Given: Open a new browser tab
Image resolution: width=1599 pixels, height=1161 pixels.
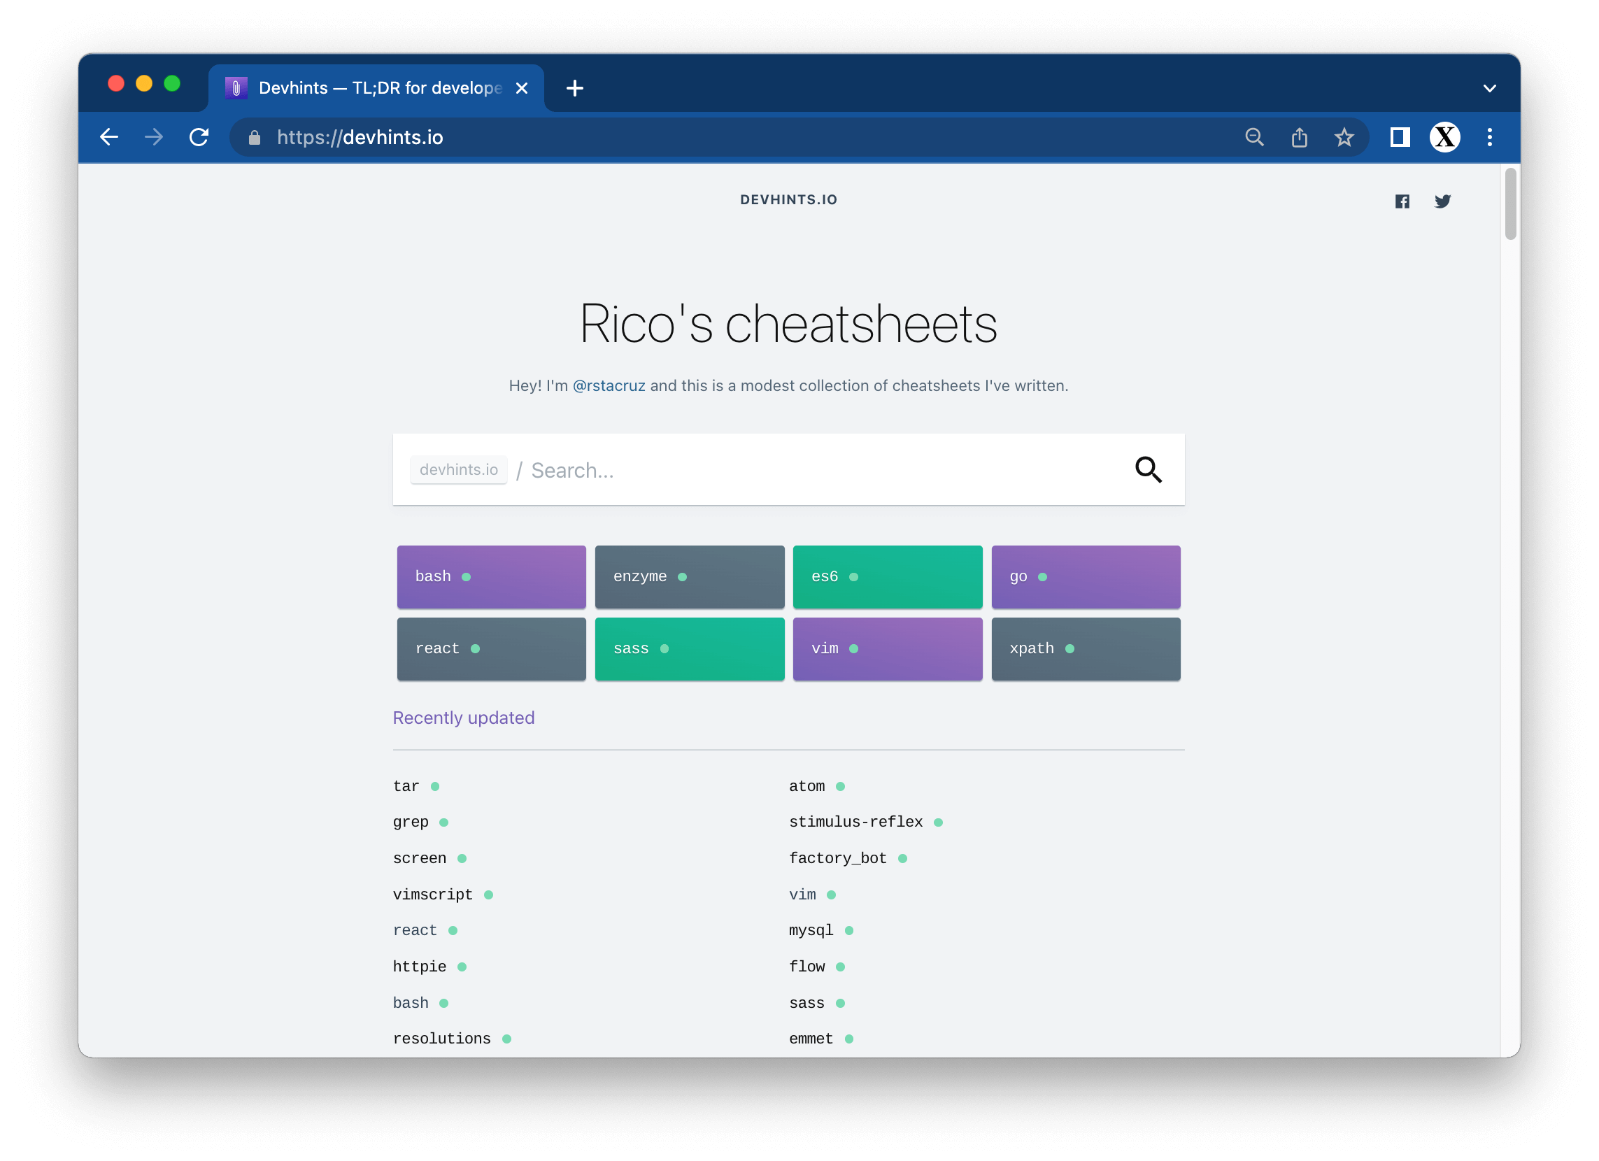Looking at the screenshot, I should (x=574, y=89).
